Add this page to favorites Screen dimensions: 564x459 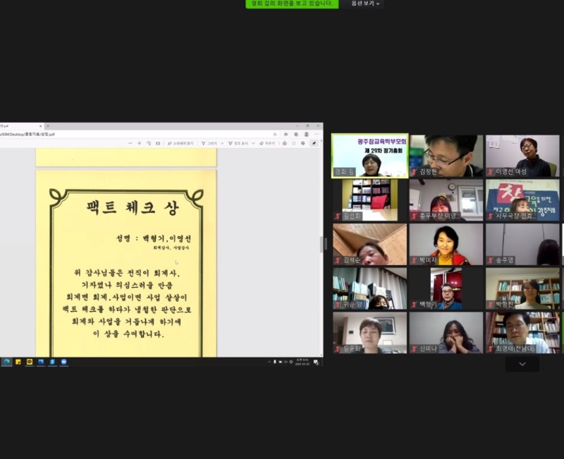[x=275, y=134]
